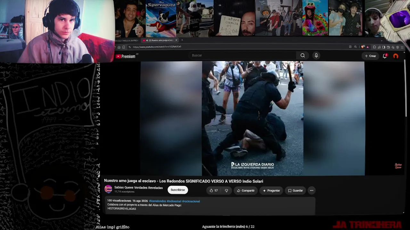This screenshot has width=410, height=230.
Task: Open Sabias Queee Verdades Reveladas channel name
Action: tap(138, 188)
